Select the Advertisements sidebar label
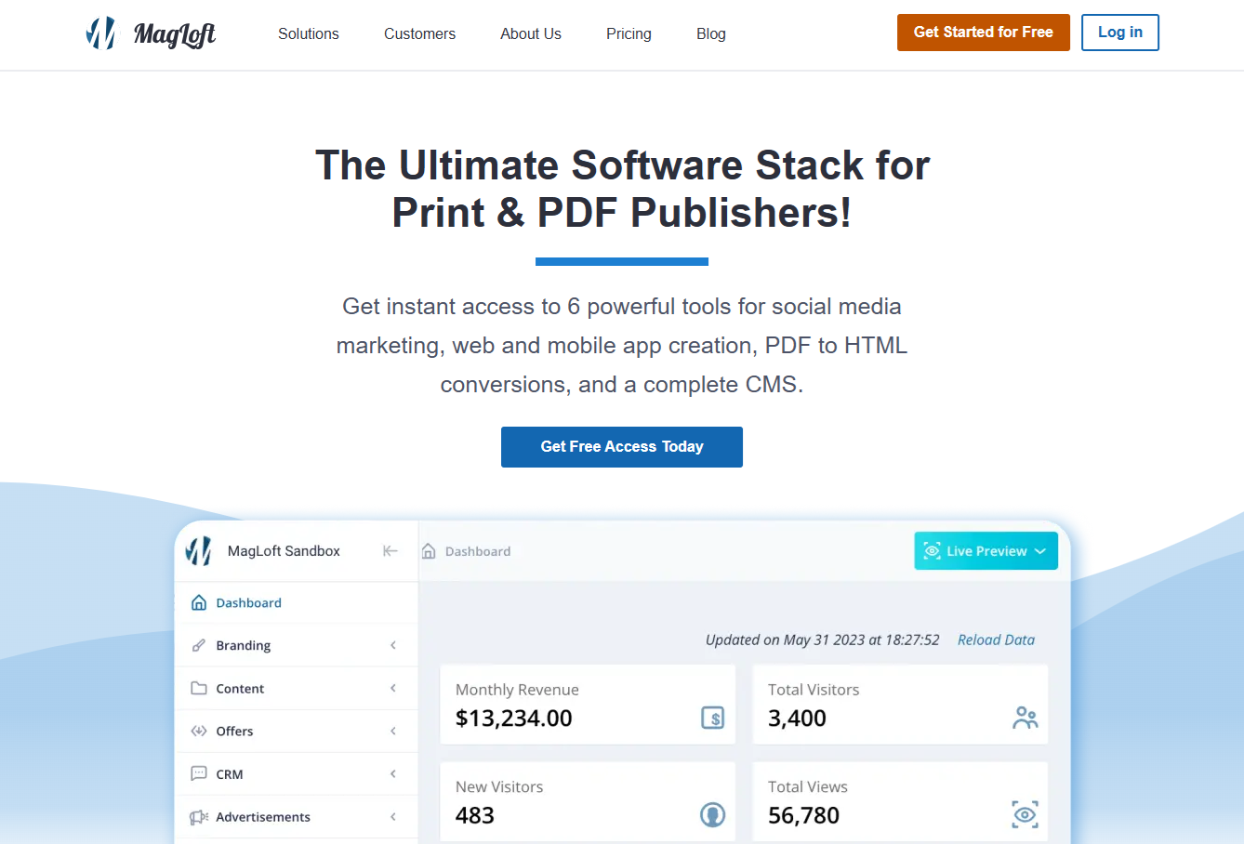This screenshot has height=844, width=1244. (x=263, y=817)
